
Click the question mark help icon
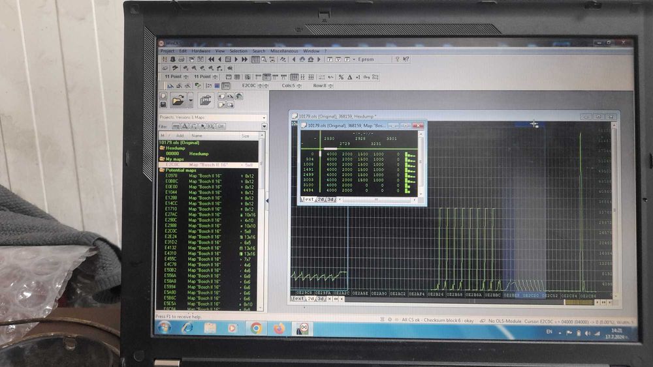(397, 59)
